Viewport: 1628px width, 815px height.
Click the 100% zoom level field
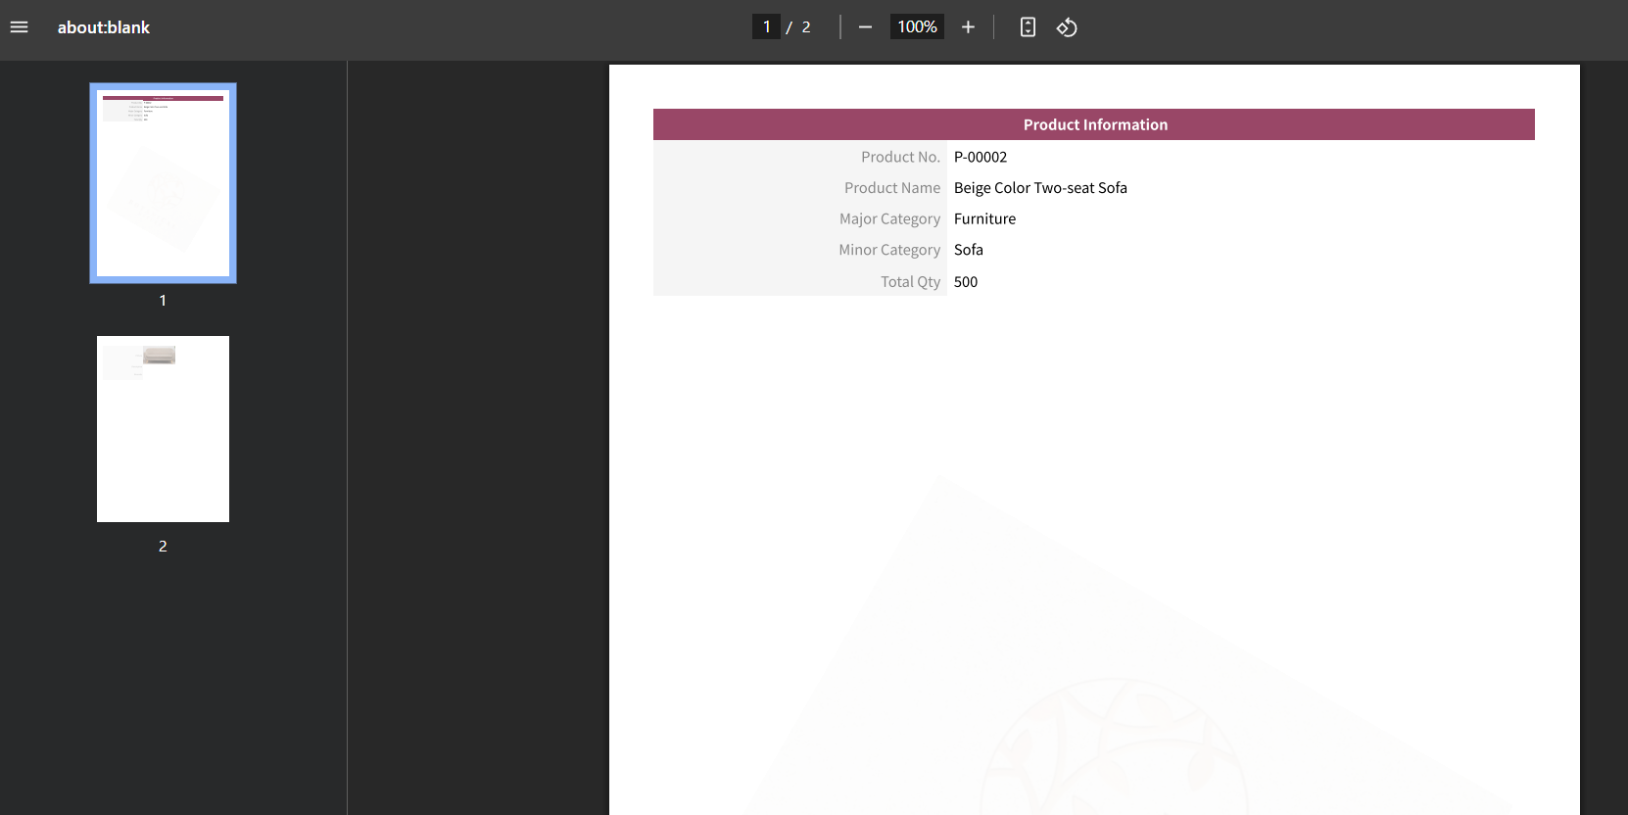pyautogui.click(x=917, y=27)
